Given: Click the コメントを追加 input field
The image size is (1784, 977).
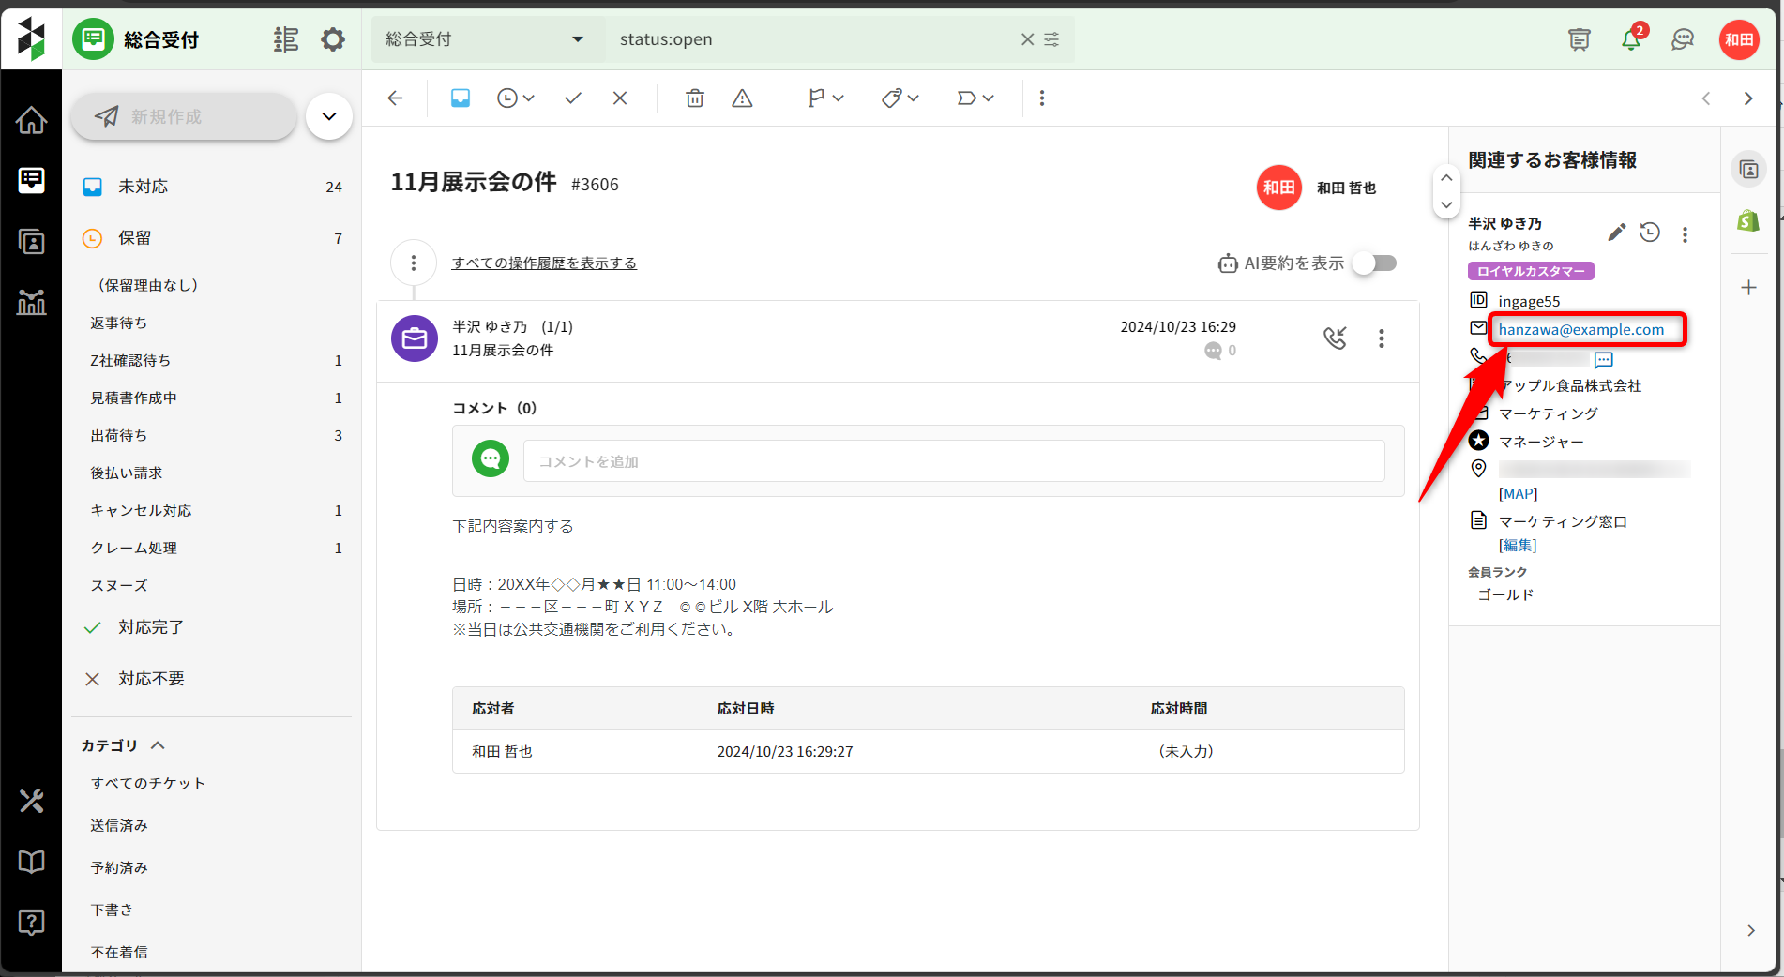Looking at the screenshot, I should [x=953, y=461].
